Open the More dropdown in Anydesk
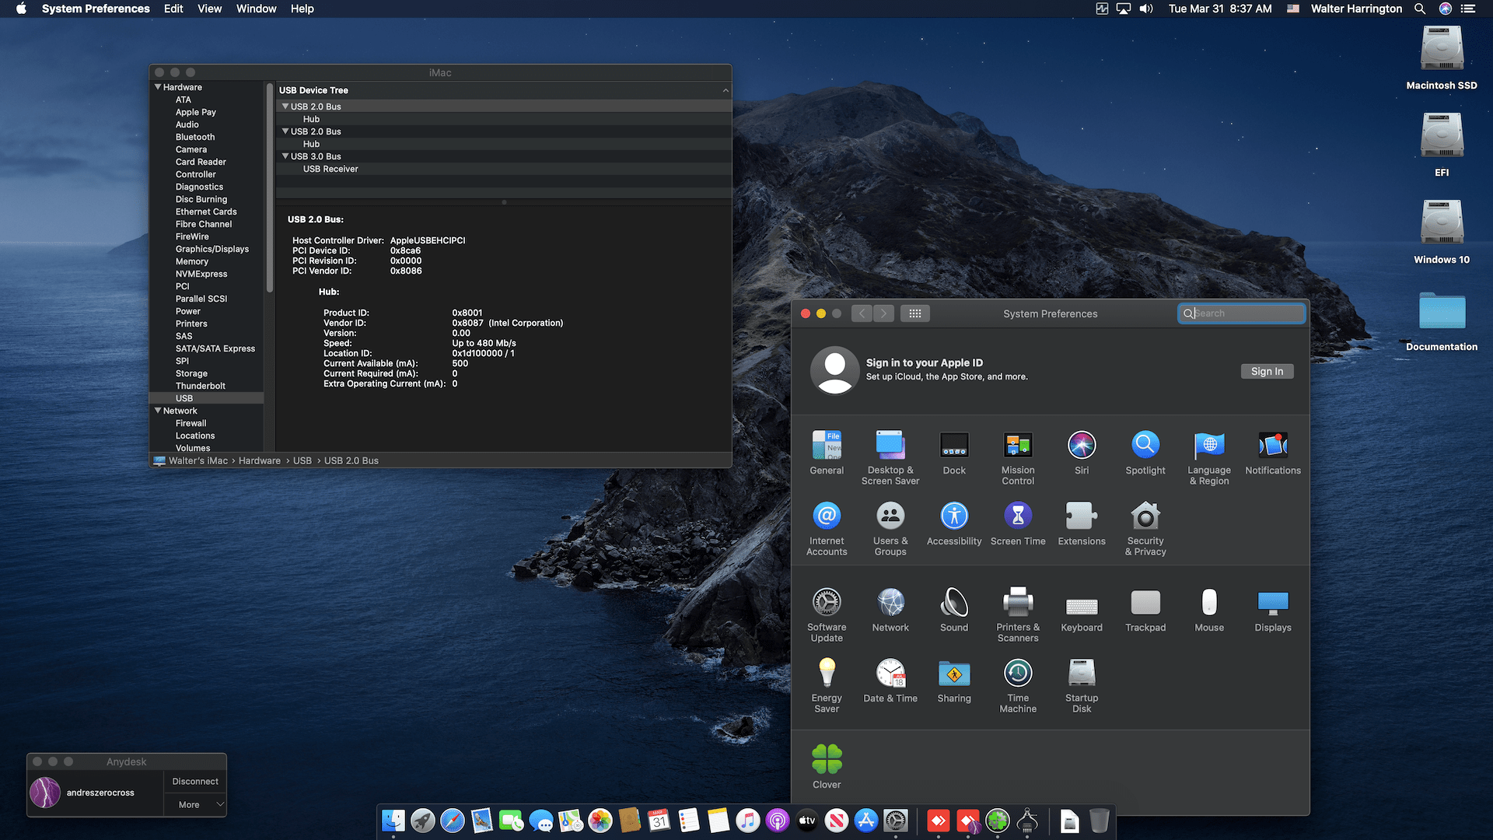1493x840 pixels. [195, 804]
